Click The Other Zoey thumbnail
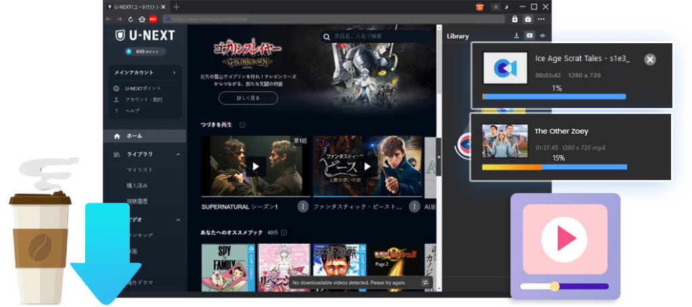Screen dimensions: 692x307 (x=505, y=140)
